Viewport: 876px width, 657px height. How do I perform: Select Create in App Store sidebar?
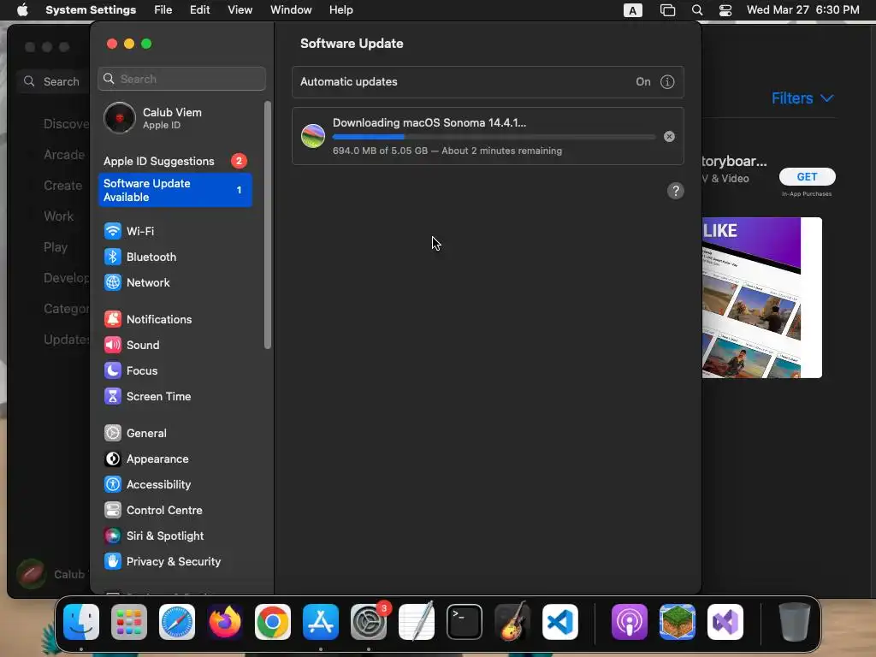point(62,186)
